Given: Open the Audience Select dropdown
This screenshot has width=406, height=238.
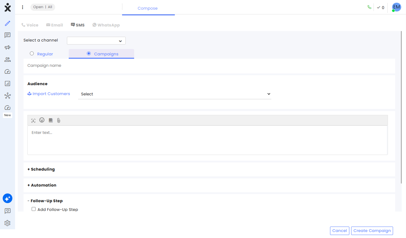Looking at the screenshot, I should click(x=175, y=94).
